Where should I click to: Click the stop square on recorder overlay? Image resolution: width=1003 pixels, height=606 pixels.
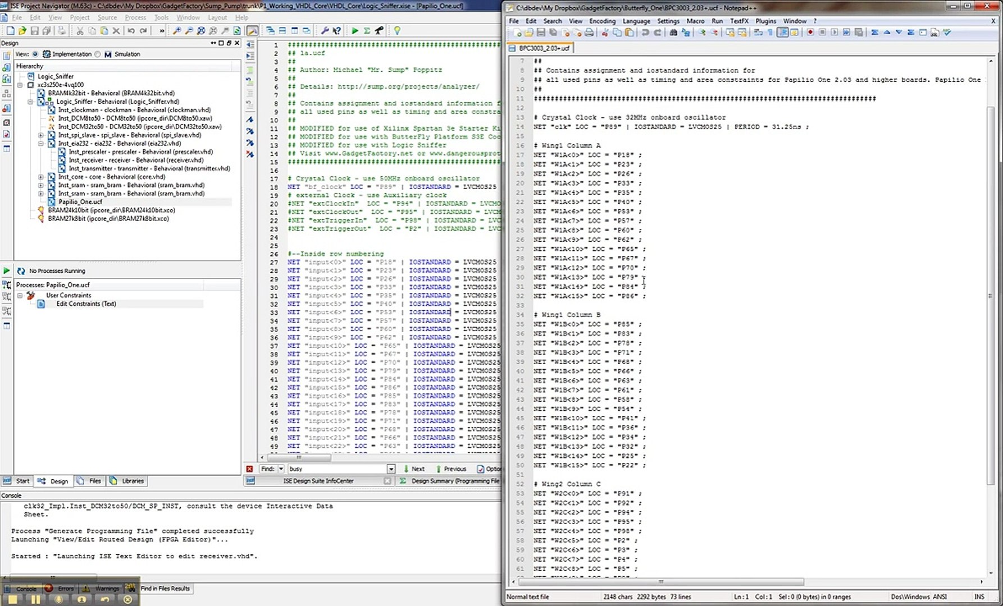(x=13, y=599)
